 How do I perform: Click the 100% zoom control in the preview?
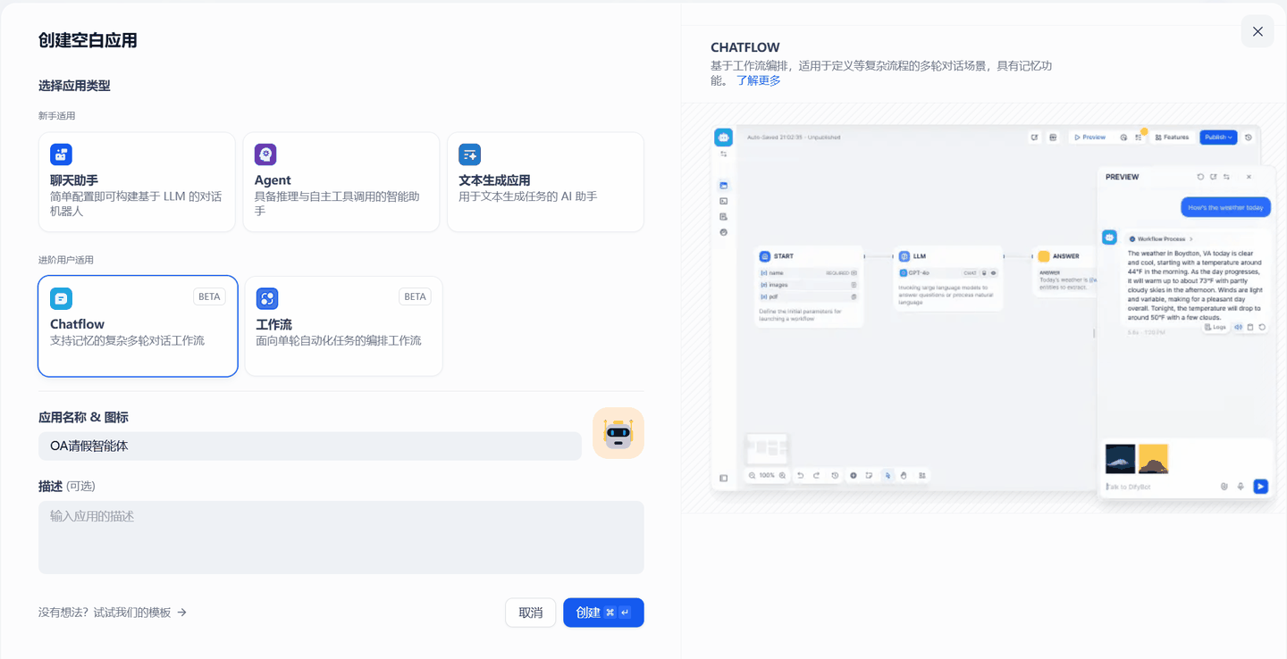(767, 475)
